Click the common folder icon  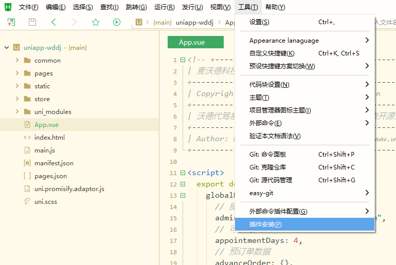27,60
